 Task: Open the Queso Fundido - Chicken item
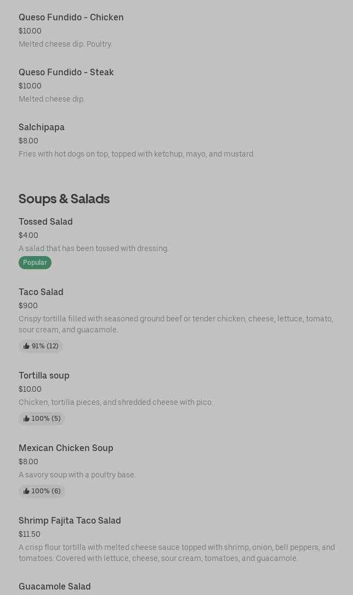pyautogui.click(x=71, y=18)
